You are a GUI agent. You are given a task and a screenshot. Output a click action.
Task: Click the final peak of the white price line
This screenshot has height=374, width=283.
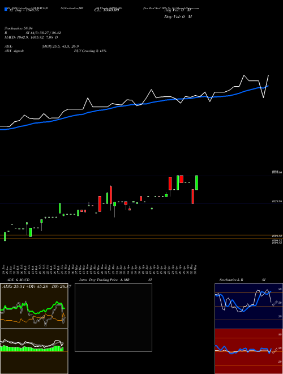pos(268,75)
